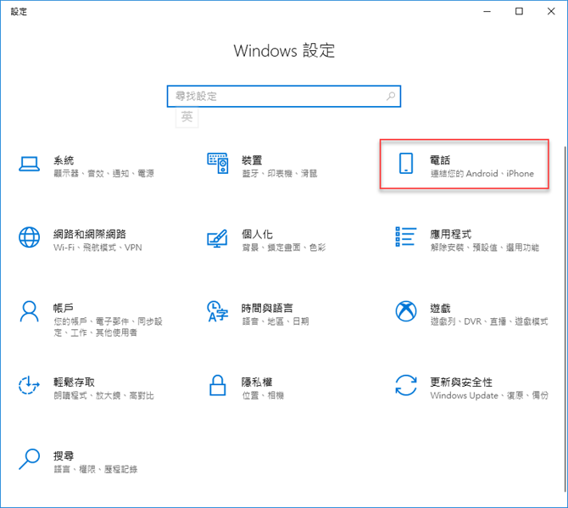Open the 輕鬆存取 dashed clock icon

29,385
